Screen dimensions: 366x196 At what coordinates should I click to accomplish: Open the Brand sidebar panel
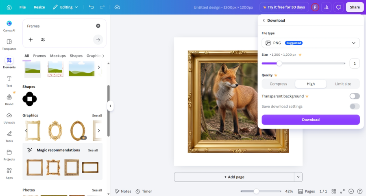9,100
